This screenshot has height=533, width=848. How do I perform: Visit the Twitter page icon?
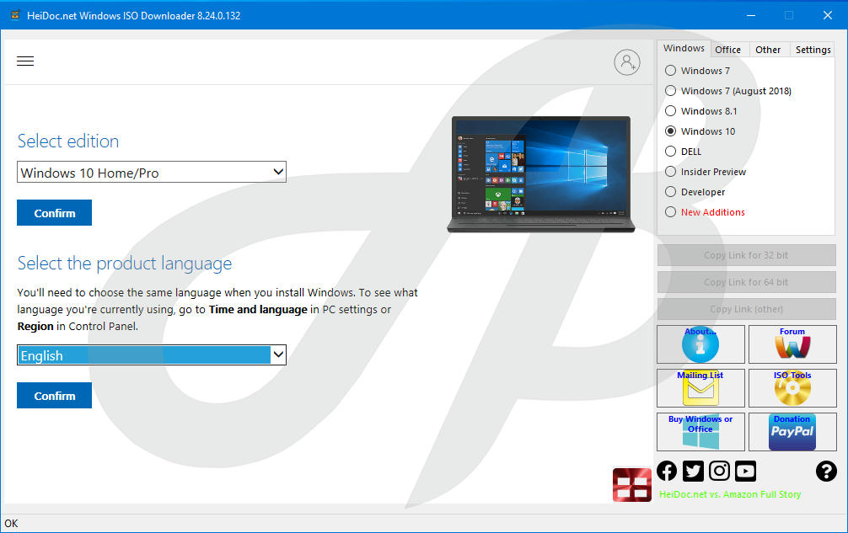click(693, 471)
